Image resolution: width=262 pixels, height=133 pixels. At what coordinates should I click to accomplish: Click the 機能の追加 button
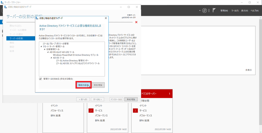pyautogui.click(x=83, y=85)
